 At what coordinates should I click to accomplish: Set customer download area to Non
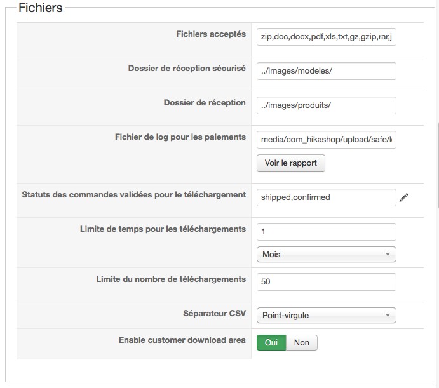302,342
